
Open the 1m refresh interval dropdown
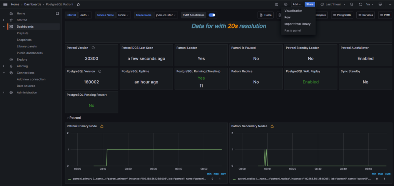pyautogui.click(x=369, y=4)
